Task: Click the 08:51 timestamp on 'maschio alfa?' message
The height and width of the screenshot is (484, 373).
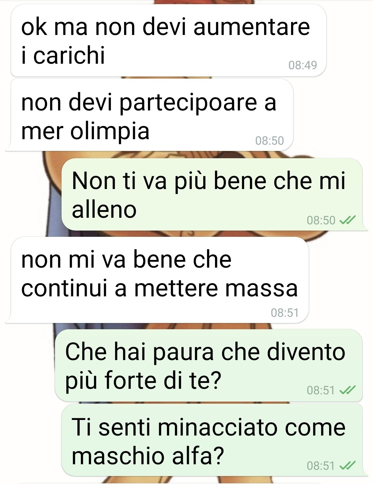Action: point(321,466)
